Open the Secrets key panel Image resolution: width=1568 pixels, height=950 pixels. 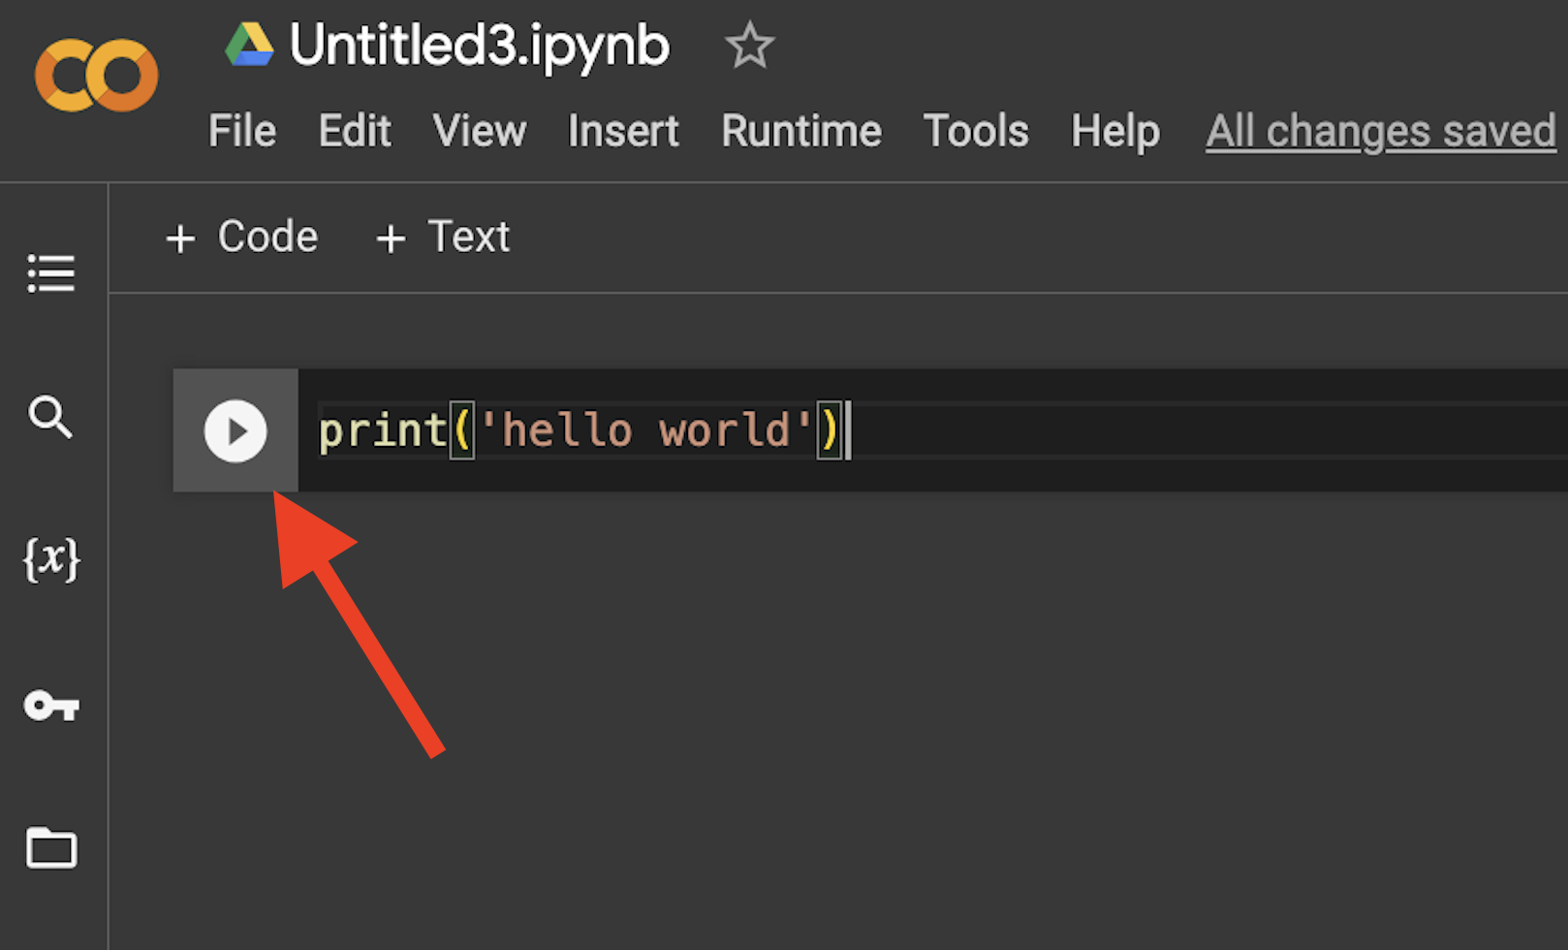point(51,705)
